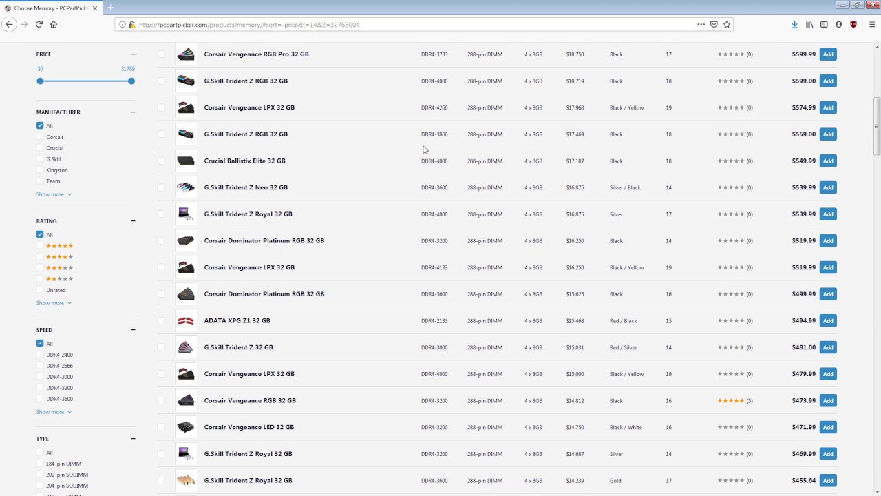Viewport: 881px width, 496px height.
Task: Open the browser home page
Action: point(54,24)
